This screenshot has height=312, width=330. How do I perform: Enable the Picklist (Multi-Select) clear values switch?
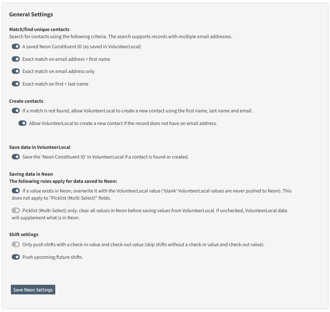coord(16,211)
